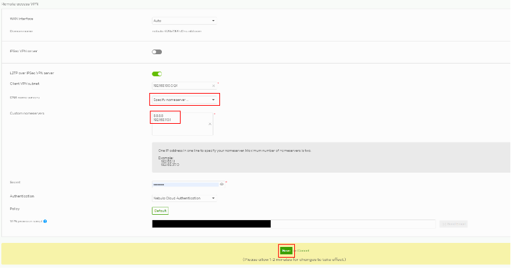The image size is (511, 269).
Task: Select the Default policy button
Action: pyautogui.click(x=161, y=210)
